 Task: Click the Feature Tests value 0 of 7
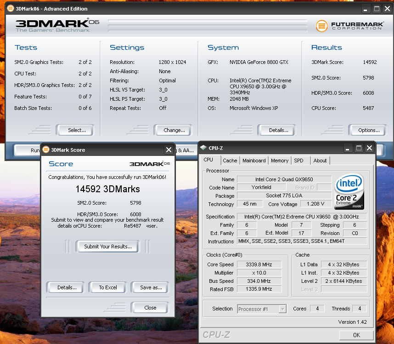pos(85,97)
